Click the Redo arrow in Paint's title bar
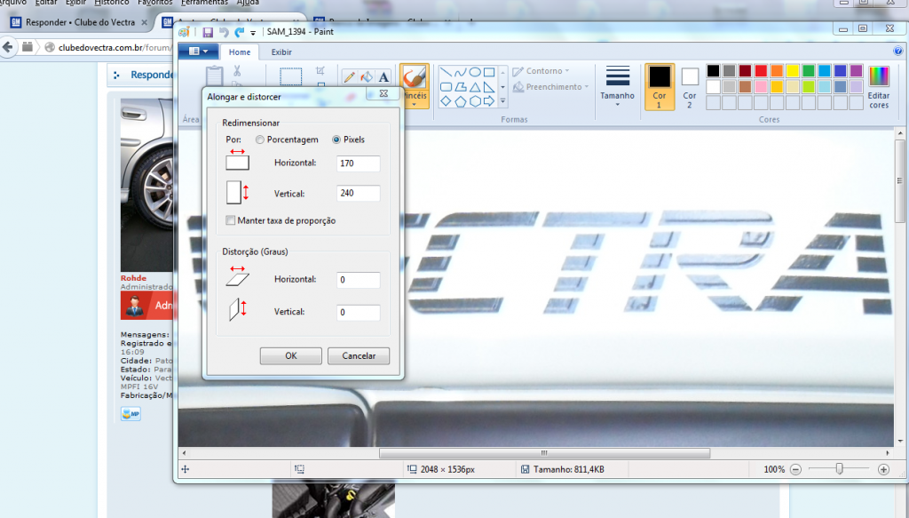The width and height of the screenshot is (909, 518). (x=240, y=33)
